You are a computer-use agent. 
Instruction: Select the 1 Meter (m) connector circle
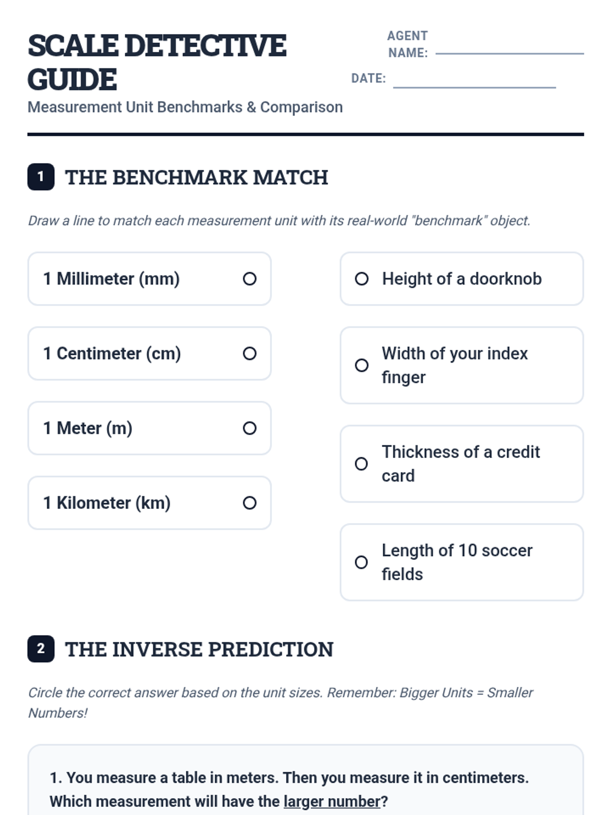249,428
